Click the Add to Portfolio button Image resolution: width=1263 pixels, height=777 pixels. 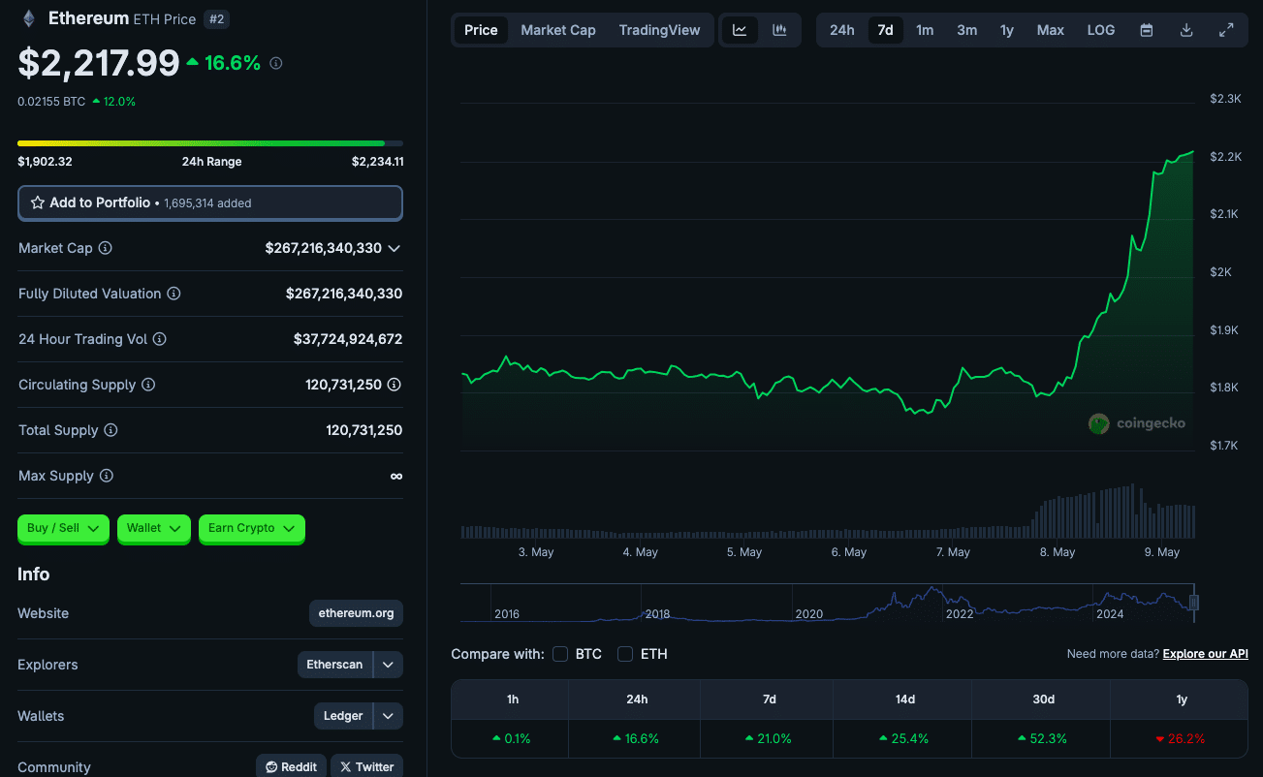(209, 202)
